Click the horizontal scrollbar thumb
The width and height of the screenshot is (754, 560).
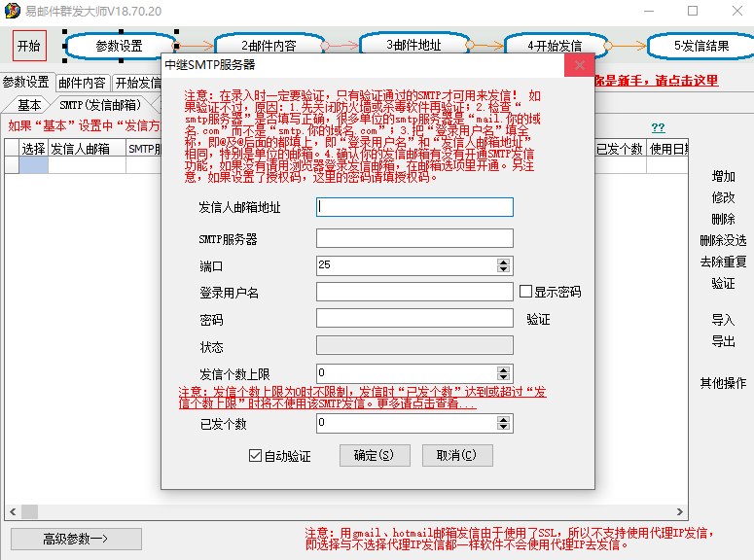tap(29, 512)
